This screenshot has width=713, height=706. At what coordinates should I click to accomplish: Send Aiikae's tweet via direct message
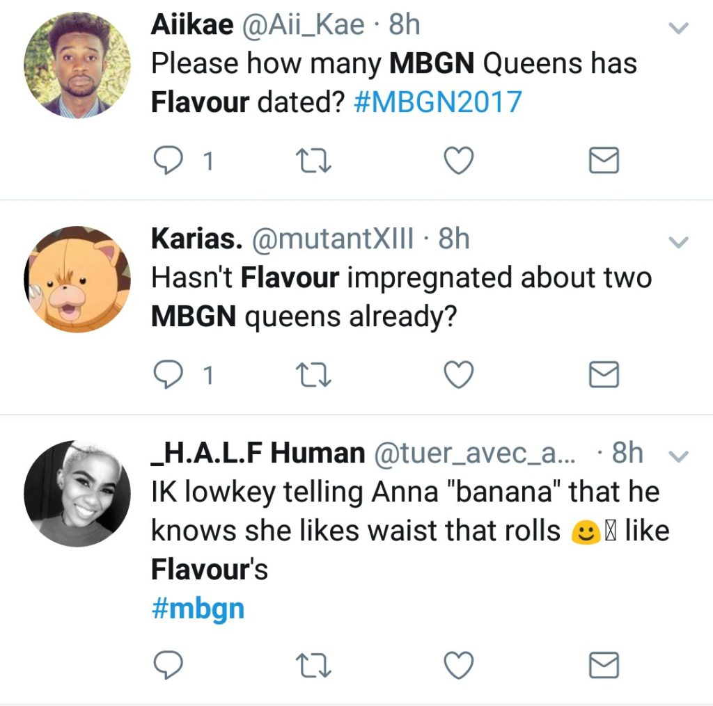(604, 161)
